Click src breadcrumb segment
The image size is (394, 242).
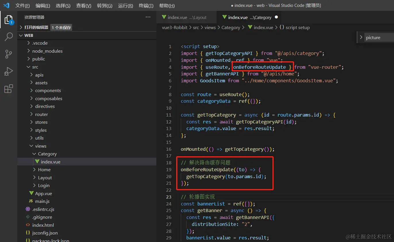196,27
